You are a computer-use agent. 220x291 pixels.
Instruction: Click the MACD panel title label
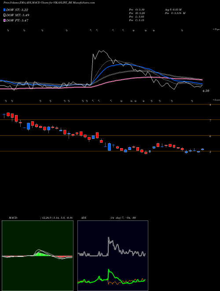coord(13,218)
